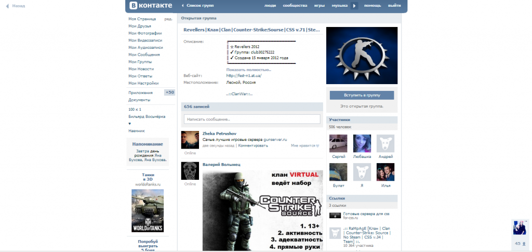The width and height of the screenshot is (532, 252).
Task: Open the fest-n1.at.ua website link
Action: click(247, 76)
